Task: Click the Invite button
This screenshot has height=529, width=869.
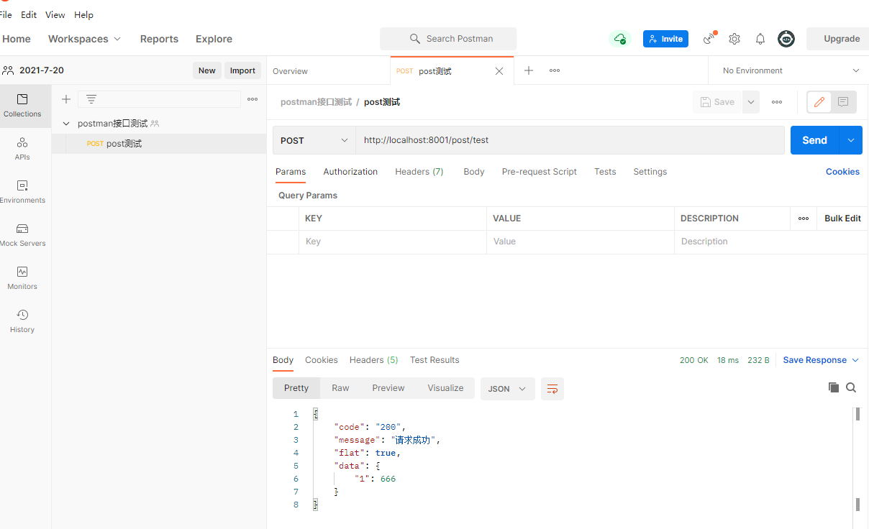Action: point(665,39)
